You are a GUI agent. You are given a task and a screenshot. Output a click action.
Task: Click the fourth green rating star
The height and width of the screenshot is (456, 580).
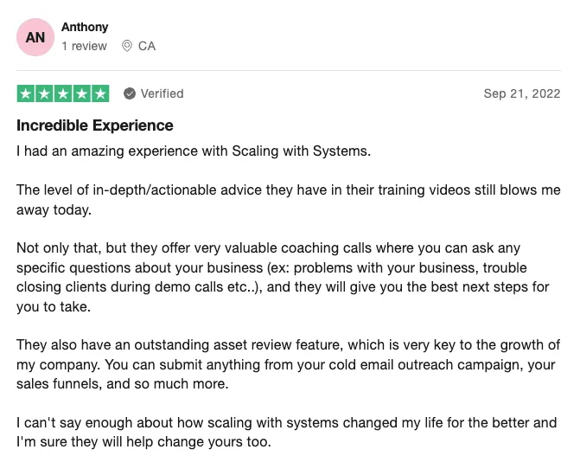82,93
